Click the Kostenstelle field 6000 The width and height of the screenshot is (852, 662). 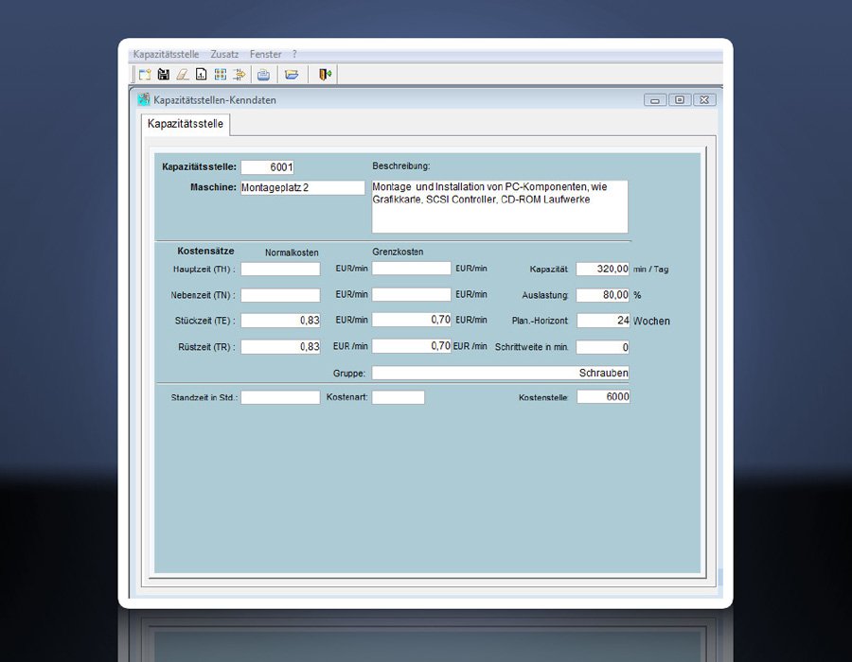[603, 396]
